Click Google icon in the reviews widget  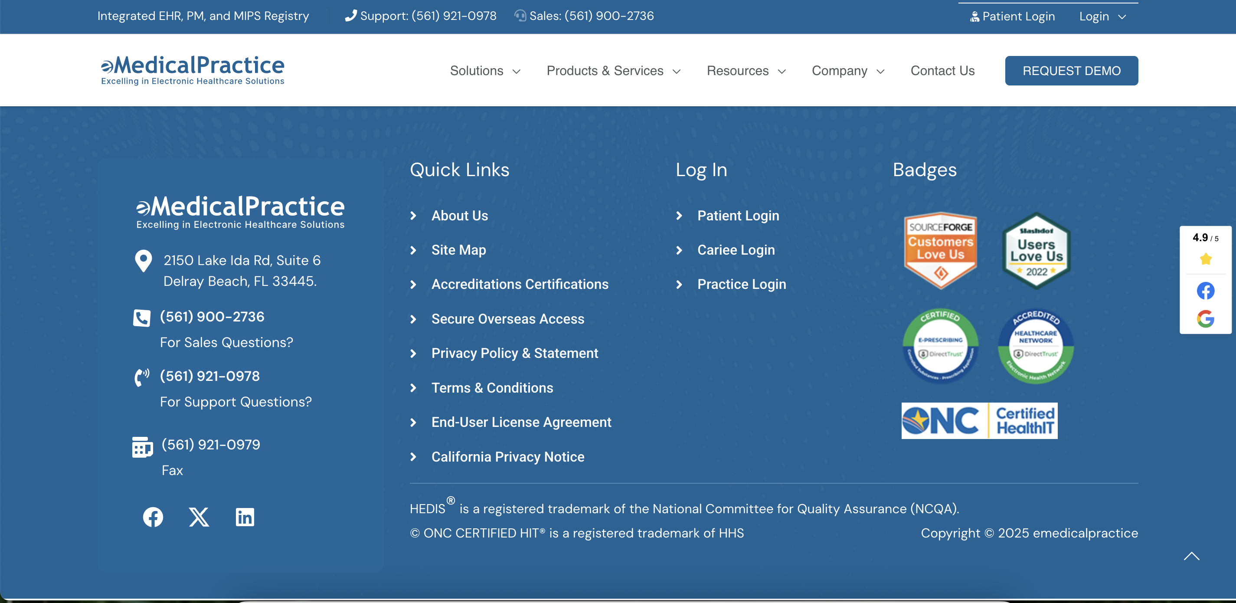pyautogui.click(x=1205, y=319)
